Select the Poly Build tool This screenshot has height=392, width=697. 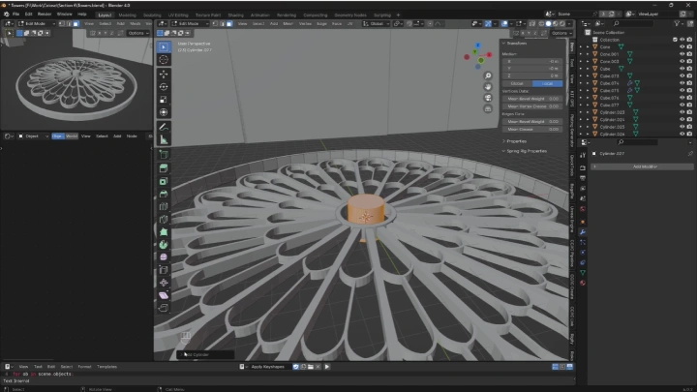point(164,232)
